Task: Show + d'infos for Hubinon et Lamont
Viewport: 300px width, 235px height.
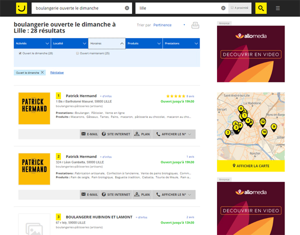Action: tap(141, 217)
